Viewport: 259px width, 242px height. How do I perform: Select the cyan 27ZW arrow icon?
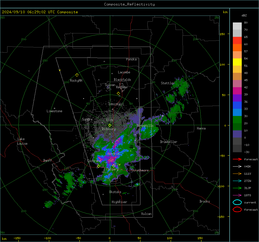237,181
